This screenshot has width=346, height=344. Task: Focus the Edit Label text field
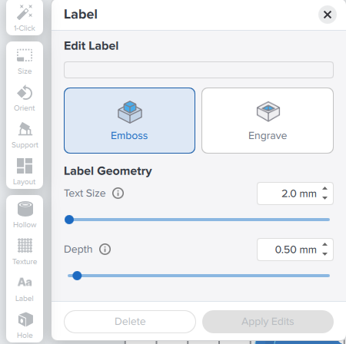click(x=198, y=70)
